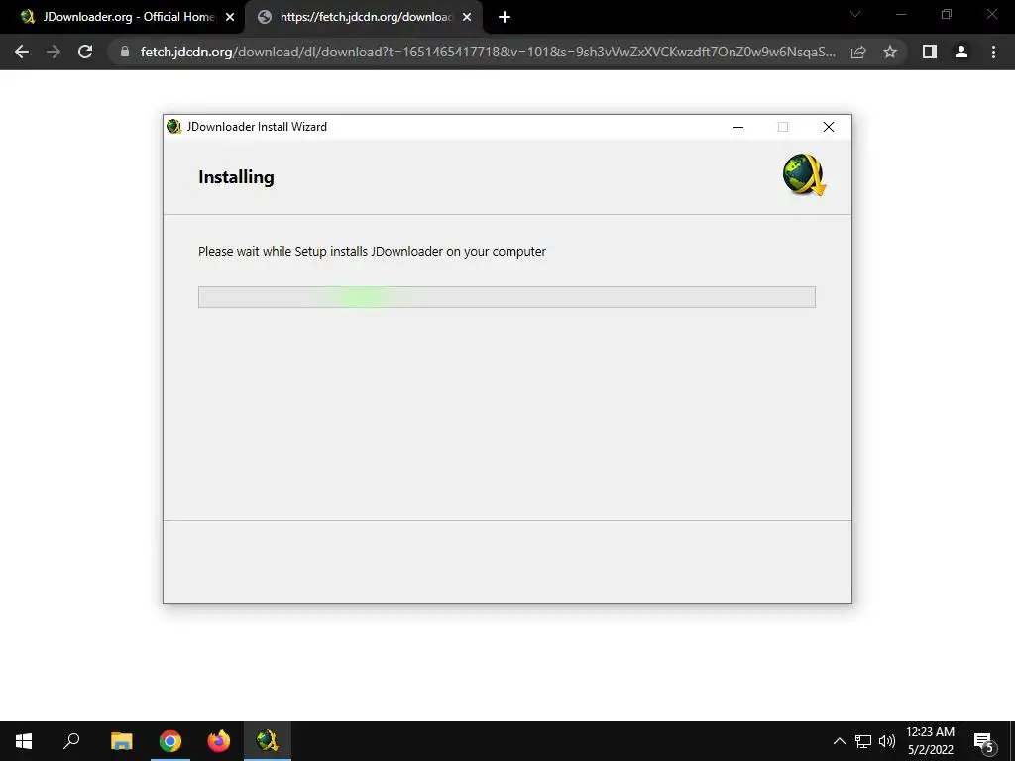
Task: Open a new browser tab
Action: 505,18
